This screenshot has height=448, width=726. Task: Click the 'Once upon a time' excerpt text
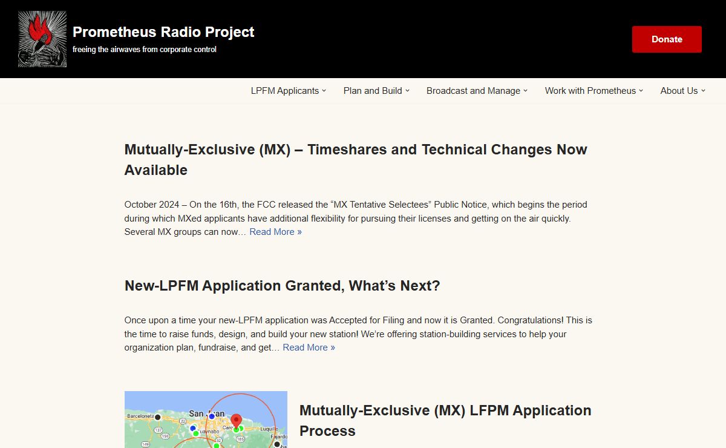358,334
